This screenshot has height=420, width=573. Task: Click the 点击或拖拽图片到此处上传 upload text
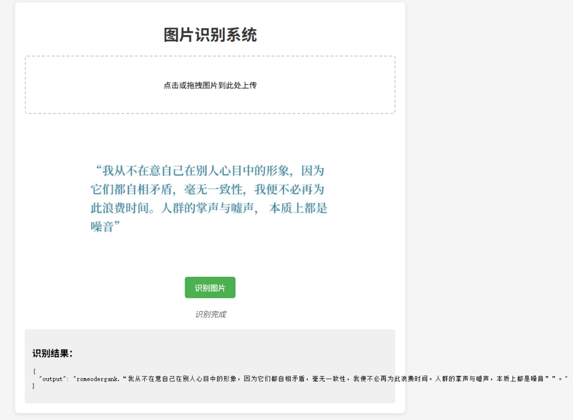point(210,85)
